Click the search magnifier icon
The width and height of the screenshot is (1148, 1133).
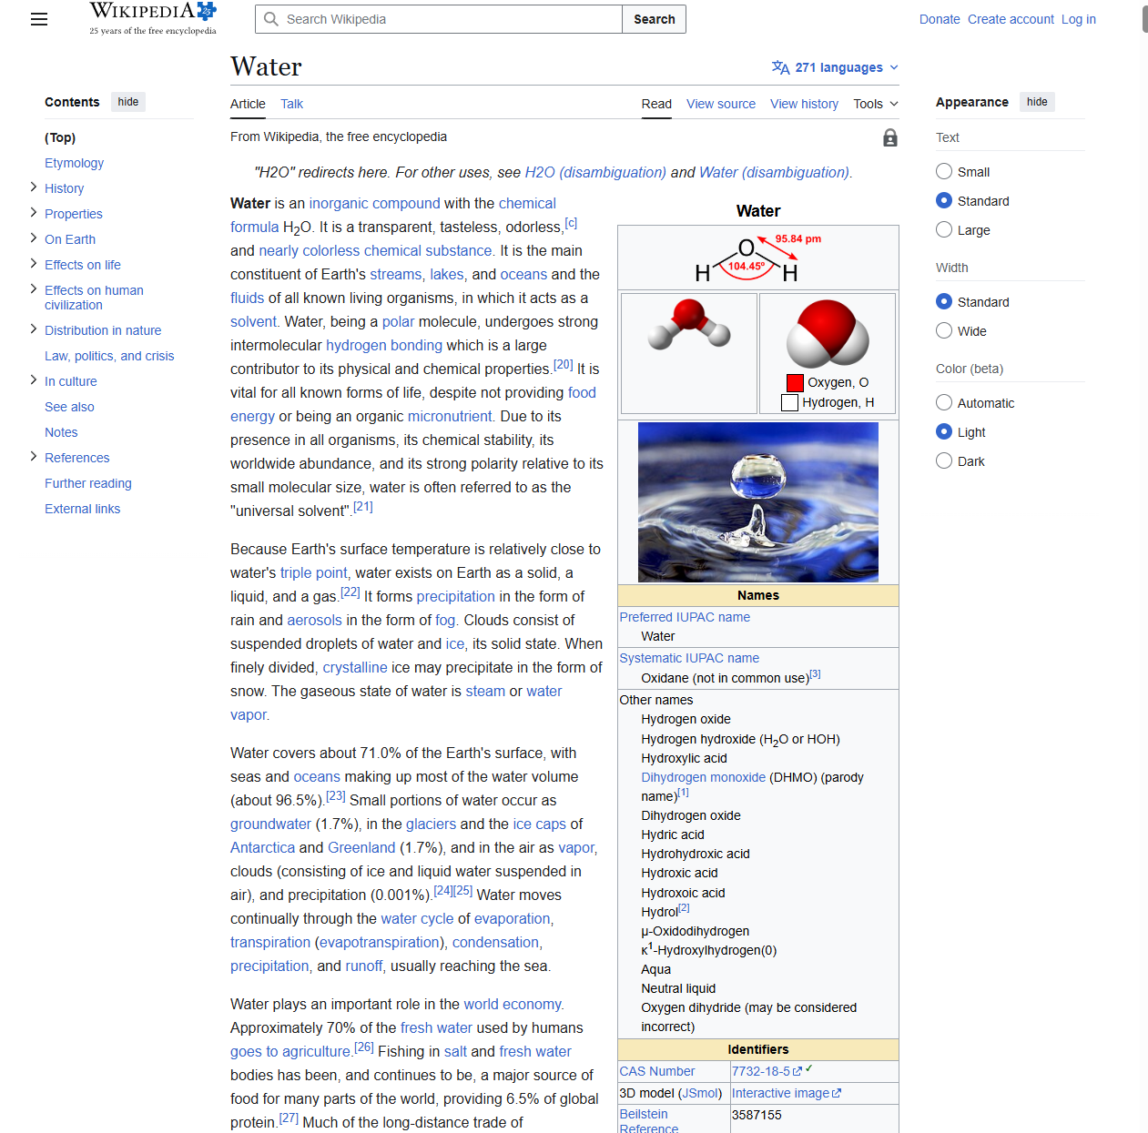[271, 19]
